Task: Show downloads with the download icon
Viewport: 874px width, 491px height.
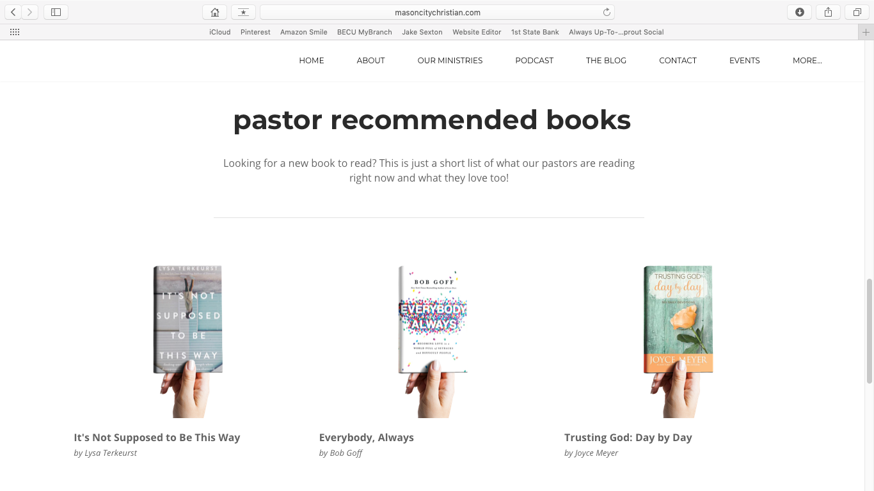Action: [799, 12]
